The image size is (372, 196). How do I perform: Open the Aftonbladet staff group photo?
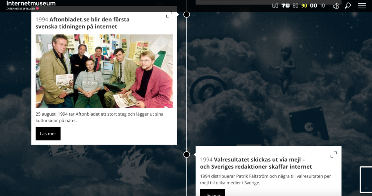(104, 71)
